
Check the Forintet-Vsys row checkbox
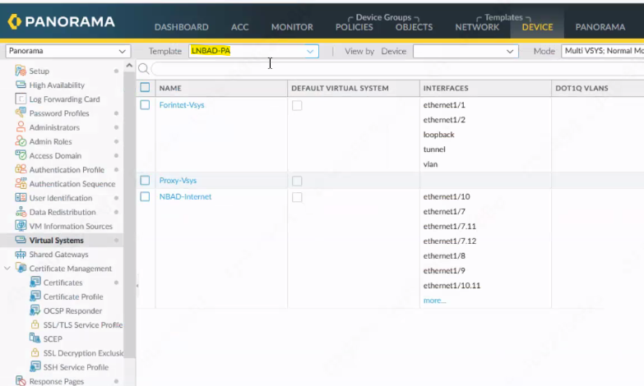(x=145, y=105)
